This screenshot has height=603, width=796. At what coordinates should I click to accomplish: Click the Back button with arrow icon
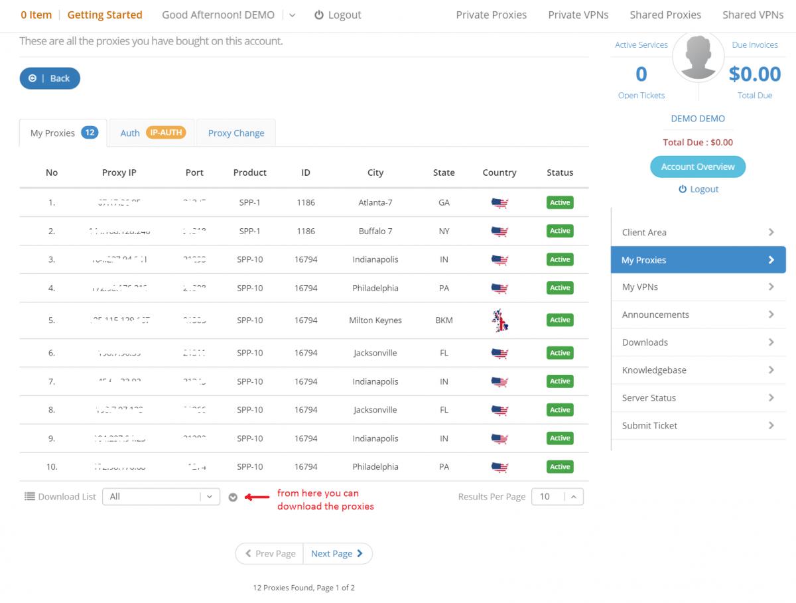[50, 78]
